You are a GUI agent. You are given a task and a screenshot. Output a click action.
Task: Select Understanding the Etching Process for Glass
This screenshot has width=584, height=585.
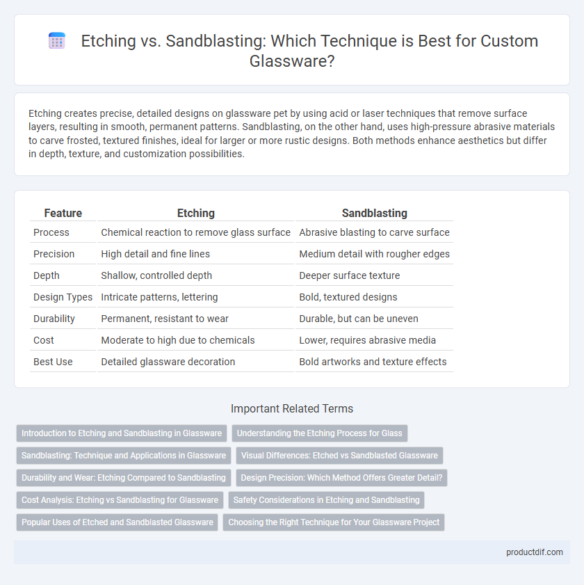click(320, 433)
